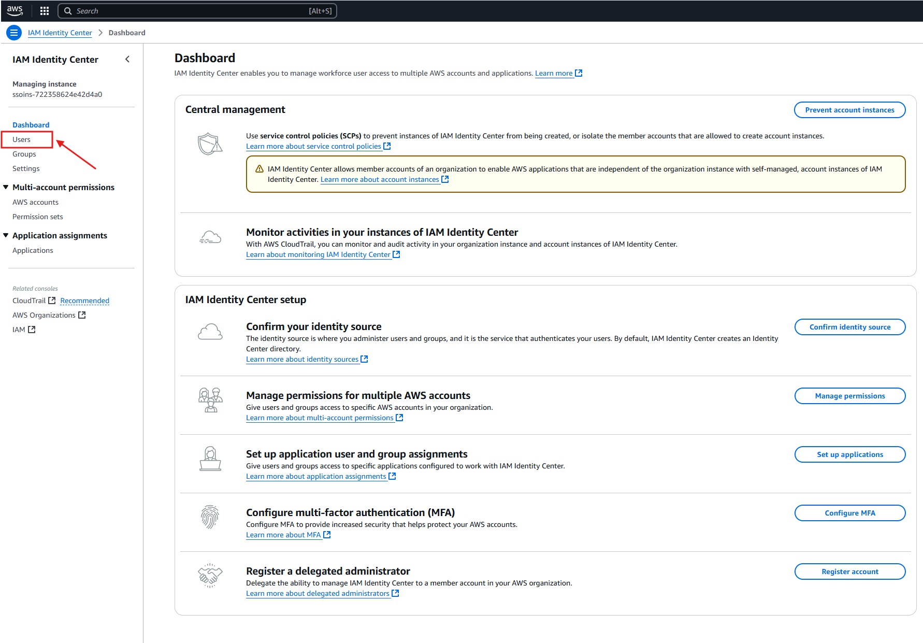Click the cloud icon beside Confirm identity source
923x643 pixels.
pyautogui.click(x=210, y=332)
